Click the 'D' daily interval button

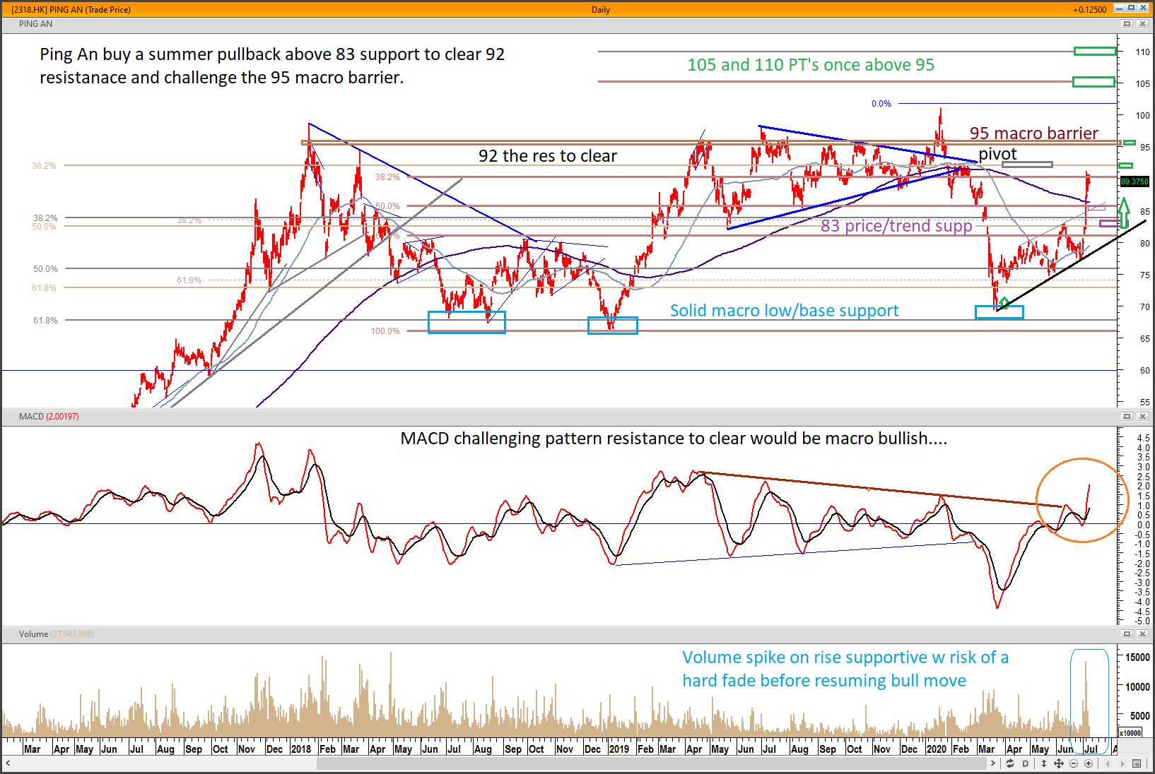(1026, 763)
